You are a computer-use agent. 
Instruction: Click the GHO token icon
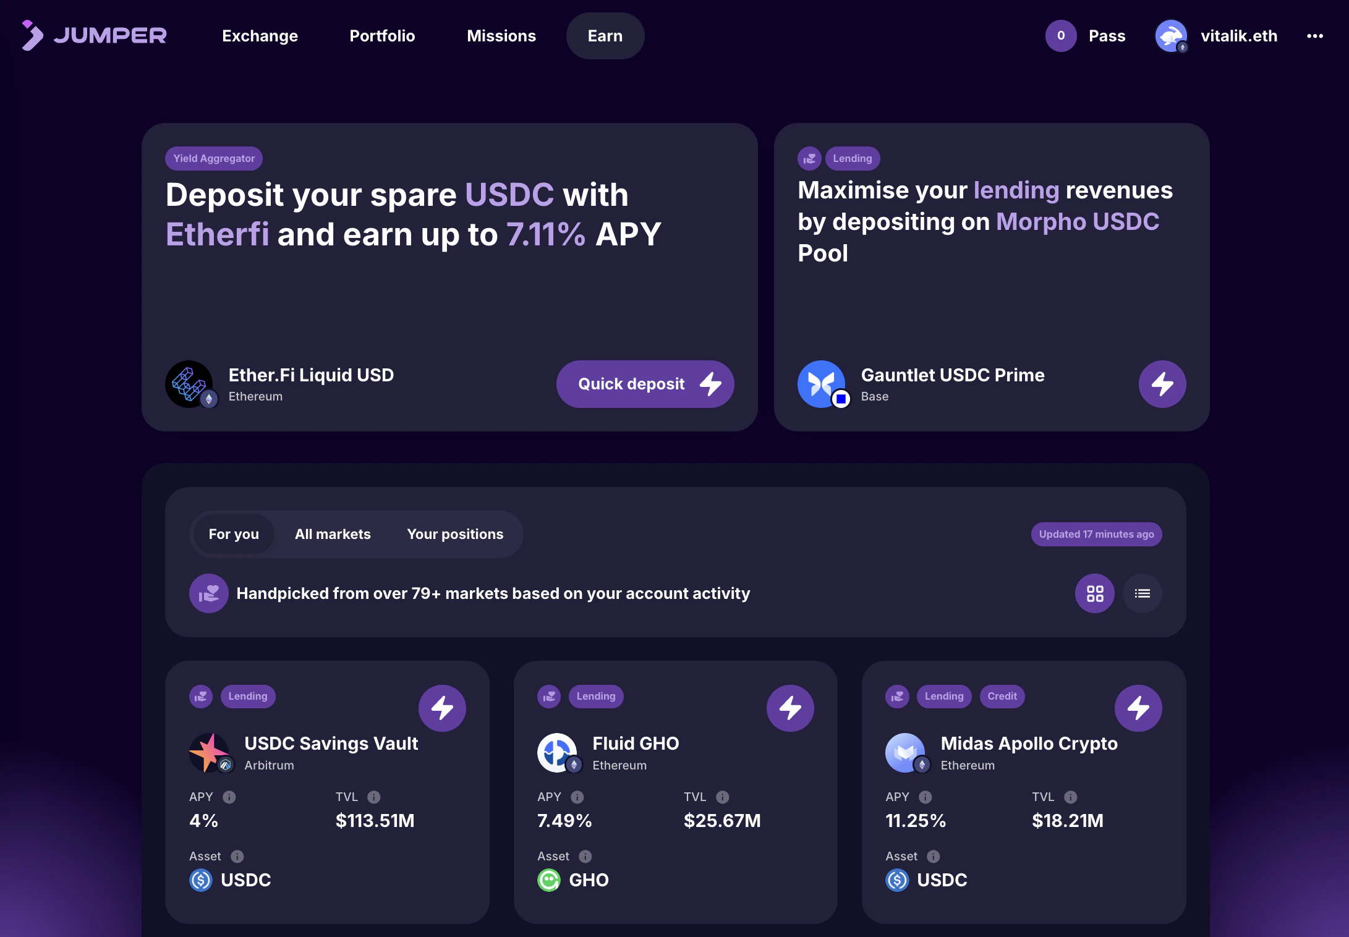point(549,880)
